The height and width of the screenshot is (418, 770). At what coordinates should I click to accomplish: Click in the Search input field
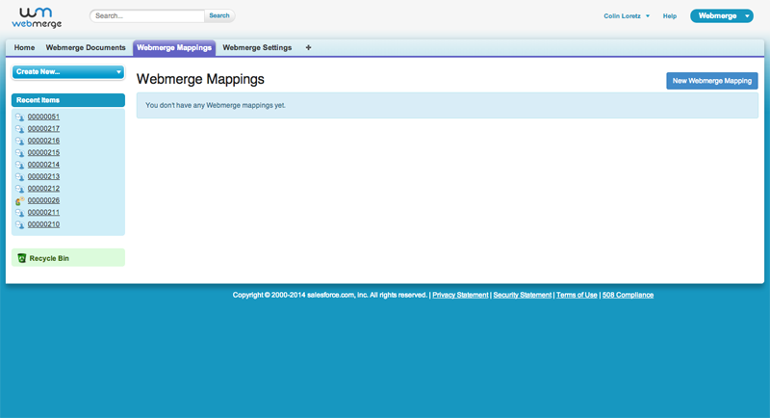[147, 15]
